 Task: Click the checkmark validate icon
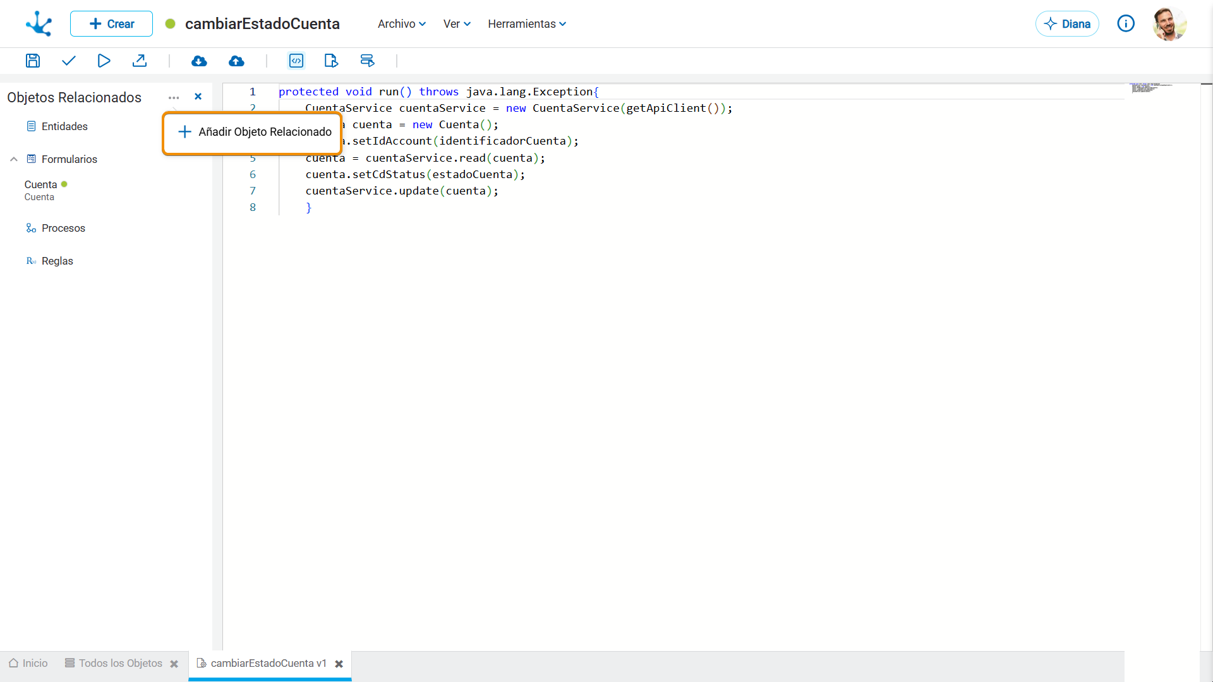coord(69,61)
